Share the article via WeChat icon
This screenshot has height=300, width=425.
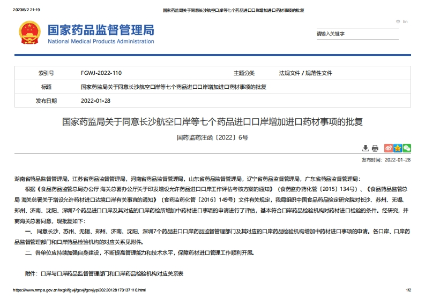407,148
